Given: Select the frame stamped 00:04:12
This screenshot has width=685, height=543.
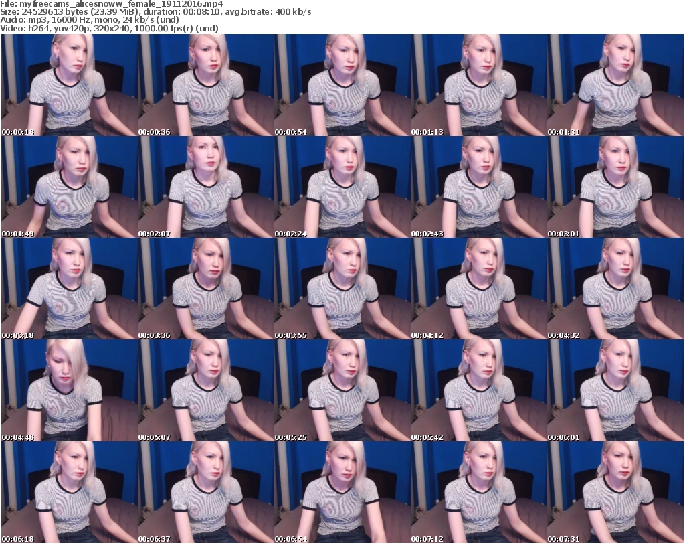Looking at the screenshot, I should (479, 289).
